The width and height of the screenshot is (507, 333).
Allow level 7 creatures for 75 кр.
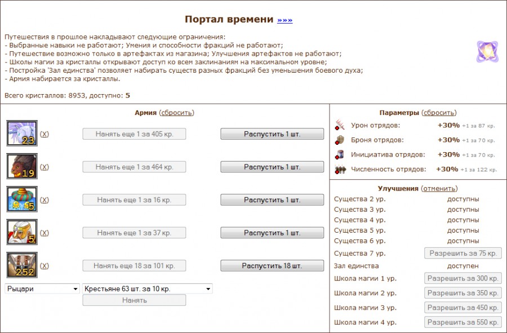click(463, 253)
